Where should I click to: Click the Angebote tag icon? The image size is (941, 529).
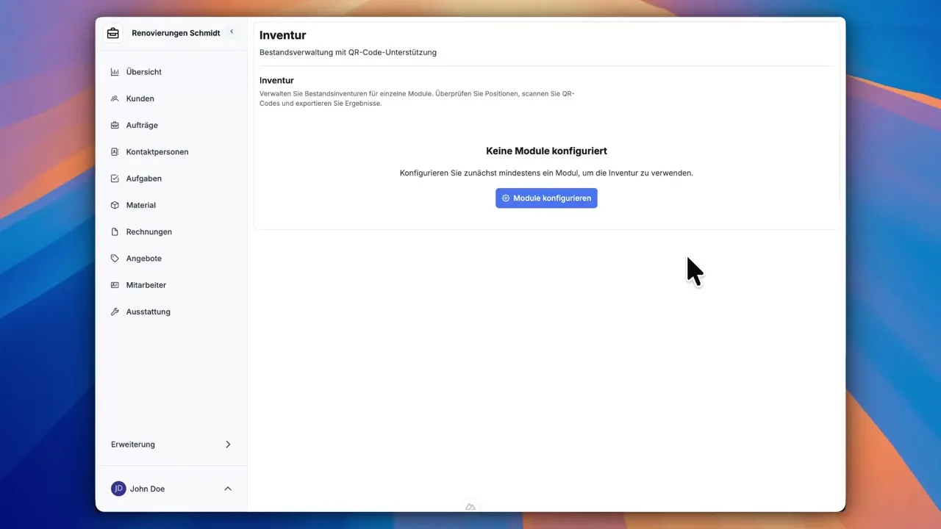click(x=115, y=259)
